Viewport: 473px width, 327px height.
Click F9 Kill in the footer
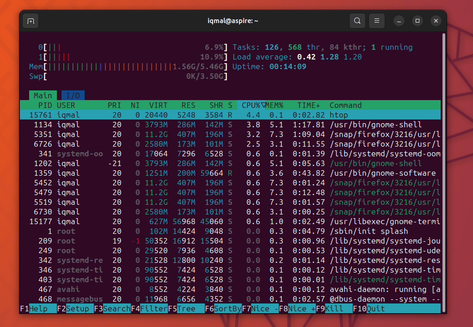pos(334,309)
